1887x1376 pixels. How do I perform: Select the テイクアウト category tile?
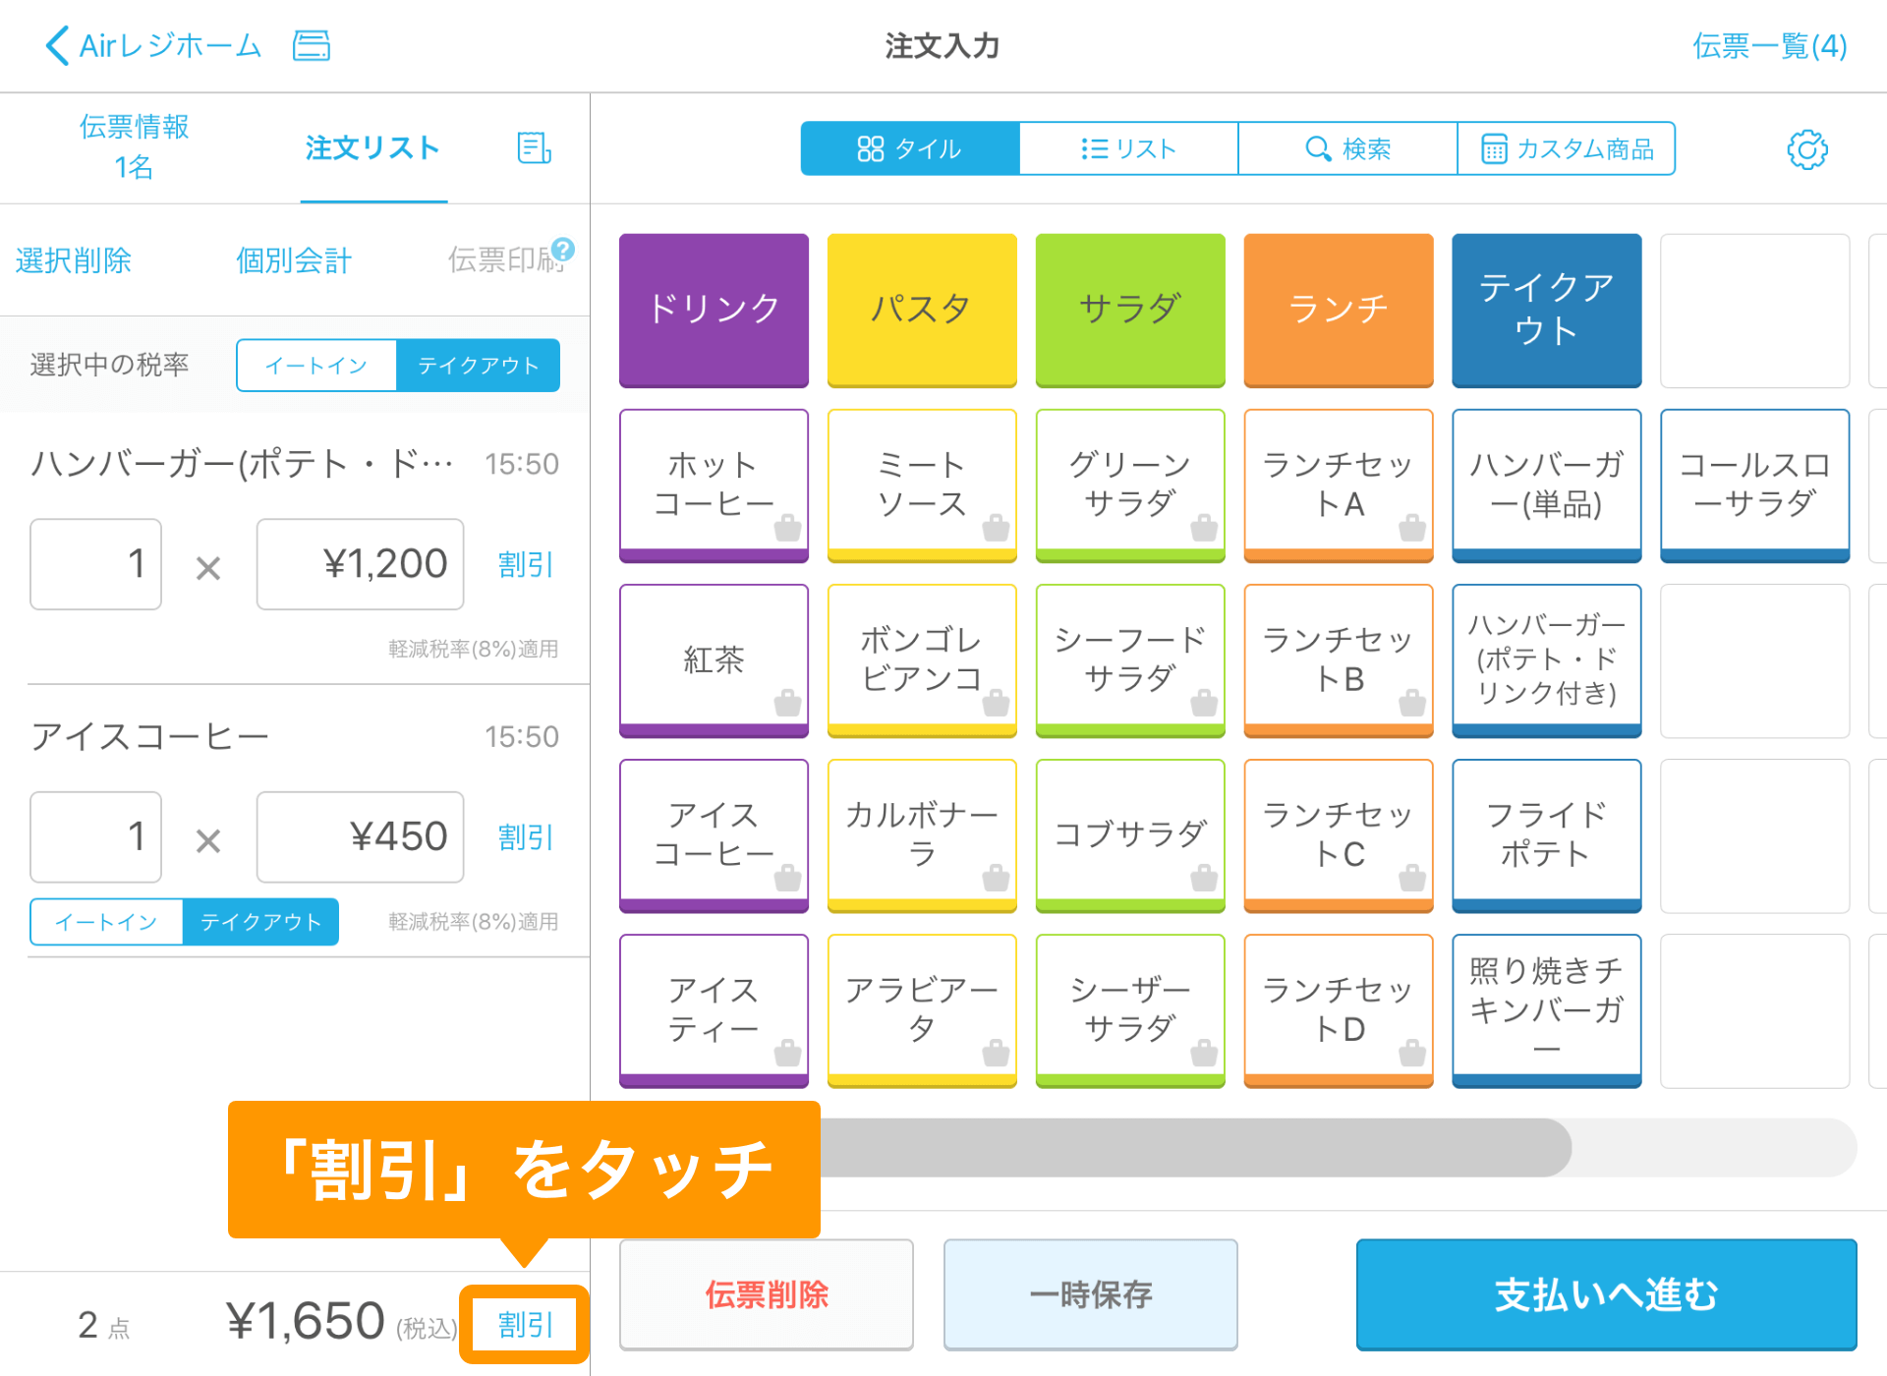point(1547,311)
